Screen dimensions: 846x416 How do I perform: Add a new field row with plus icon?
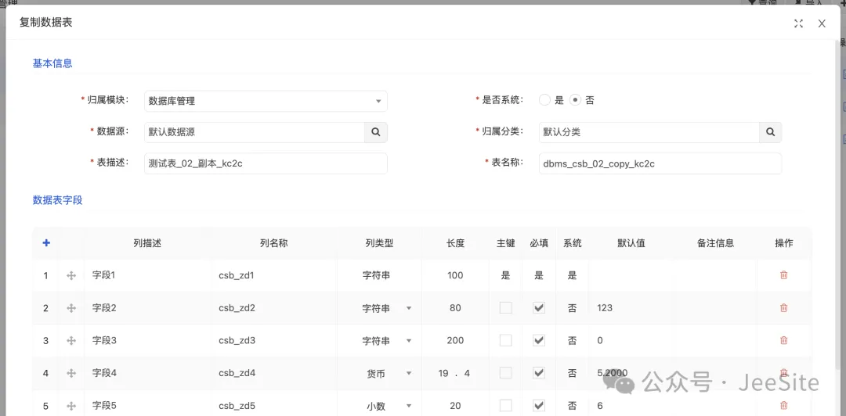(46, 243)
